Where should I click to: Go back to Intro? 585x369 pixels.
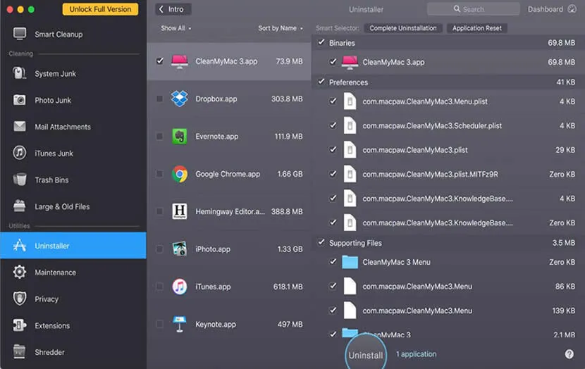click(x=173, y=9)
